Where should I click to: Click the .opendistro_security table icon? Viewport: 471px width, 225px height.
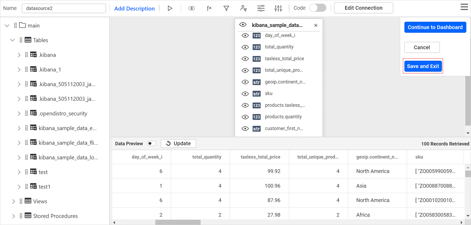(33, 113)
